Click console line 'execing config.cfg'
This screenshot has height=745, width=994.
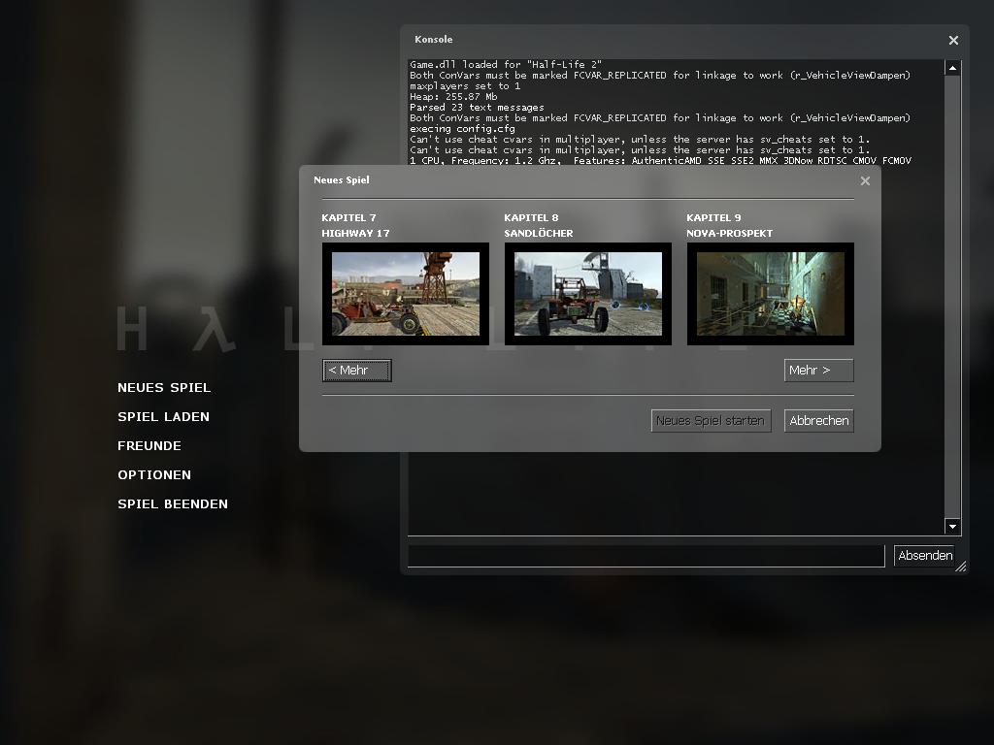pos(462,129)
